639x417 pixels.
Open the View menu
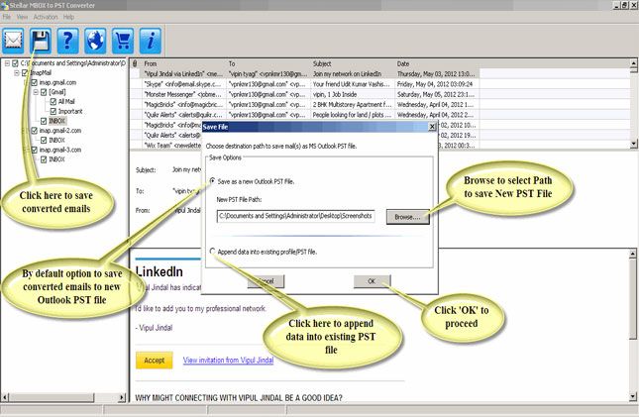pyautogui.click(x=22, y=17)
